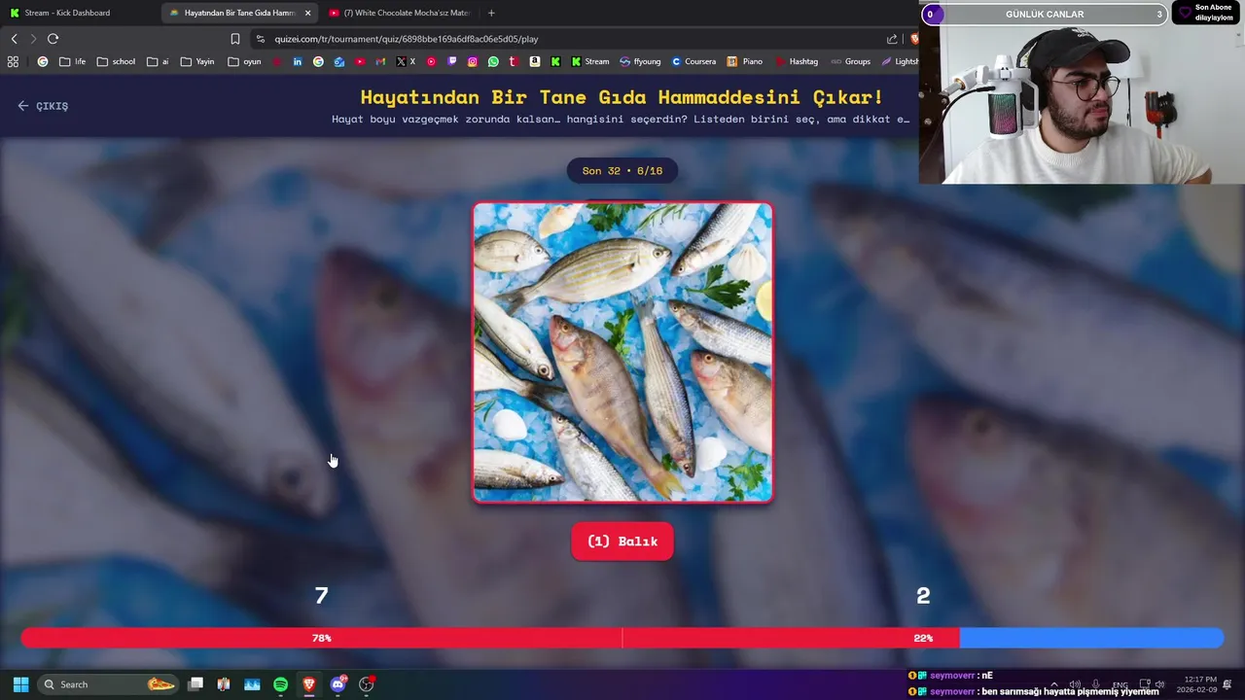Open Task View in the taskbar

click(x=196, y=684)
